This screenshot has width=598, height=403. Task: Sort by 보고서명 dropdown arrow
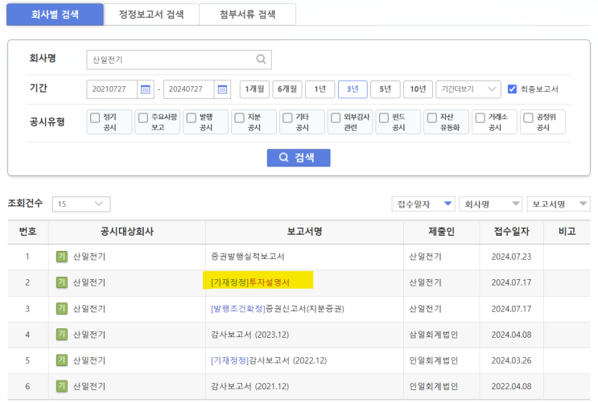click(x=584, y=204)
